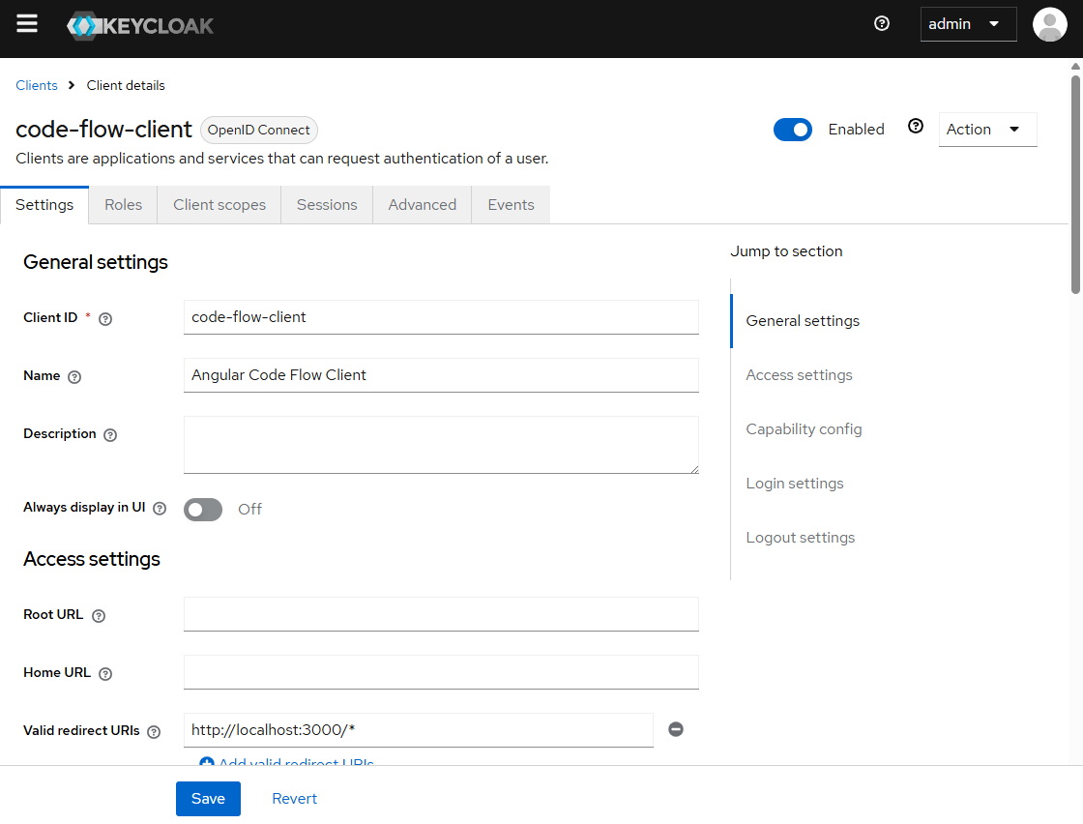
Task: Click the Client ID input field
Action: pos(441,317)
